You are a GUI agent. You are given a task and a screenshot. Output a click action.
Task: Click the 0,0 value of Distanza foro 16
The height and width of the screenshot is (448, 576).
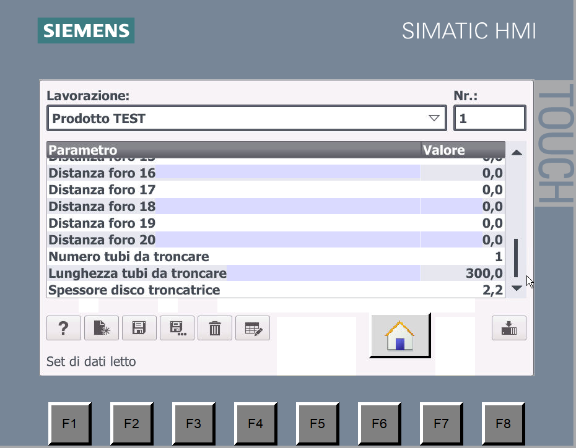pyautogui.click(x=492, y=173)
